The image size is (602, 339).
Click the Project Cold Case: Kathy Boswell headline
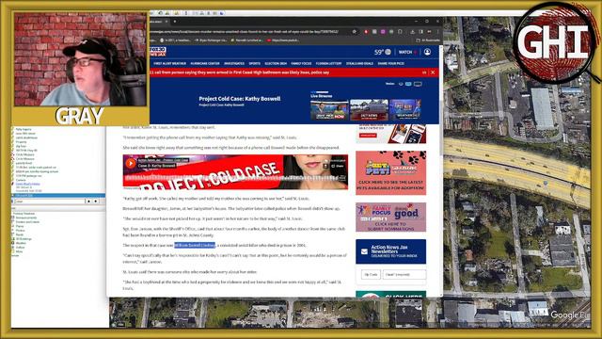pyautogui.click(x=240, y=99)
